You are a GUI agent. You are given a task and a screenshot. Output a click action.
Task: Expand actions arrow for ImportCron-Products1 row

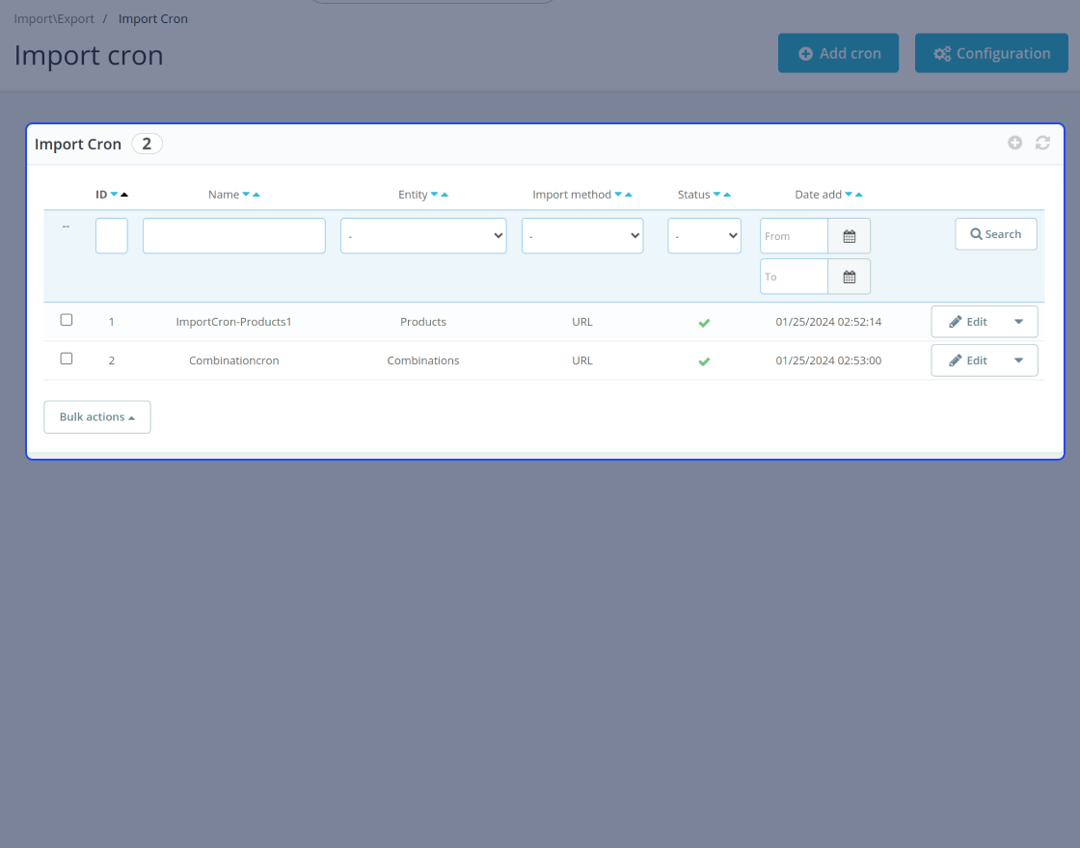click(x=1018, y=322)
